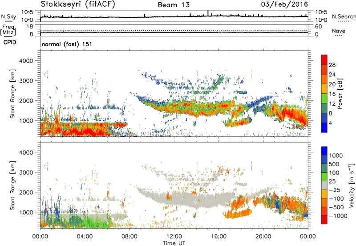356x246 pixels.
Task: Click the 'Beam 13' heading
Action: 174,5
